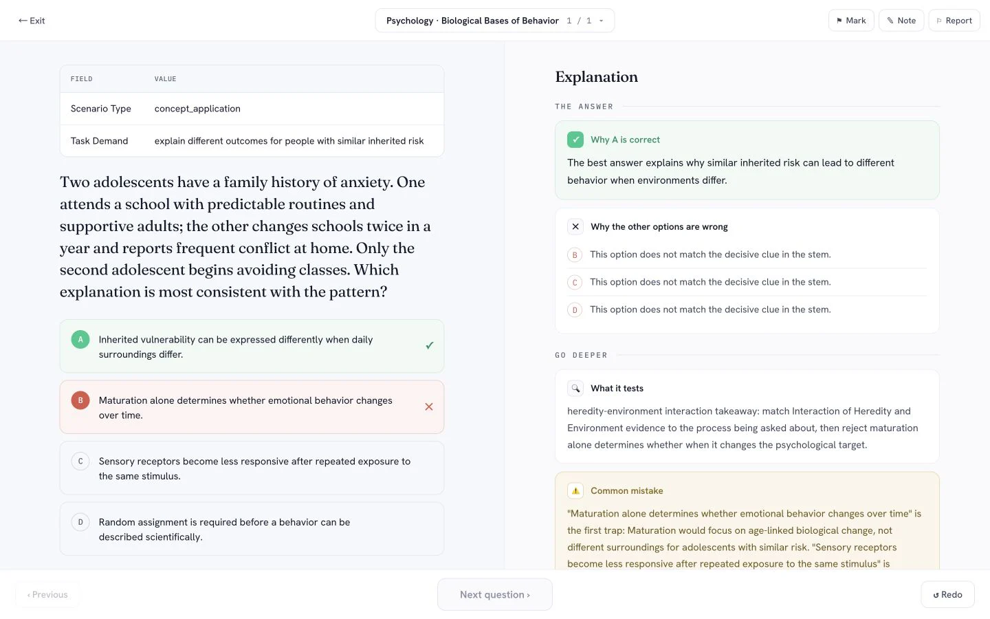990x619 pixels.
Task: Click the Scenario Type field cell
Action: point(101,109)
